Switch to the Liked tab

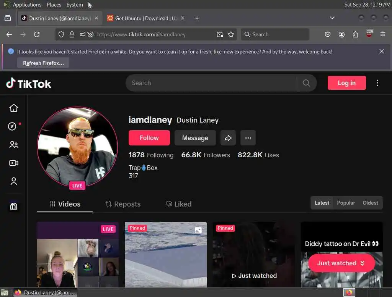click(x=178, y=204)
